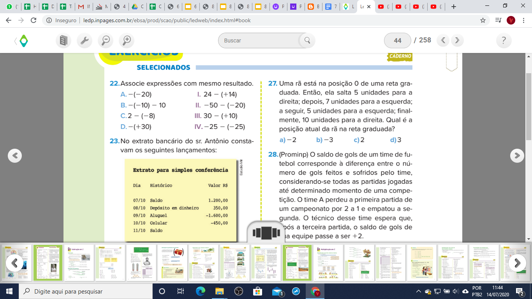Click expression II. −50 − (−20)
Screen dimensions: 532x299
click(x=220, y=105)
